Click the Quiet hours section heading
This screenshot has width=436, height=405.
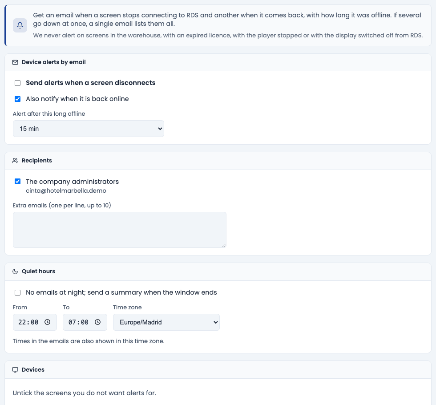(38, 271)
